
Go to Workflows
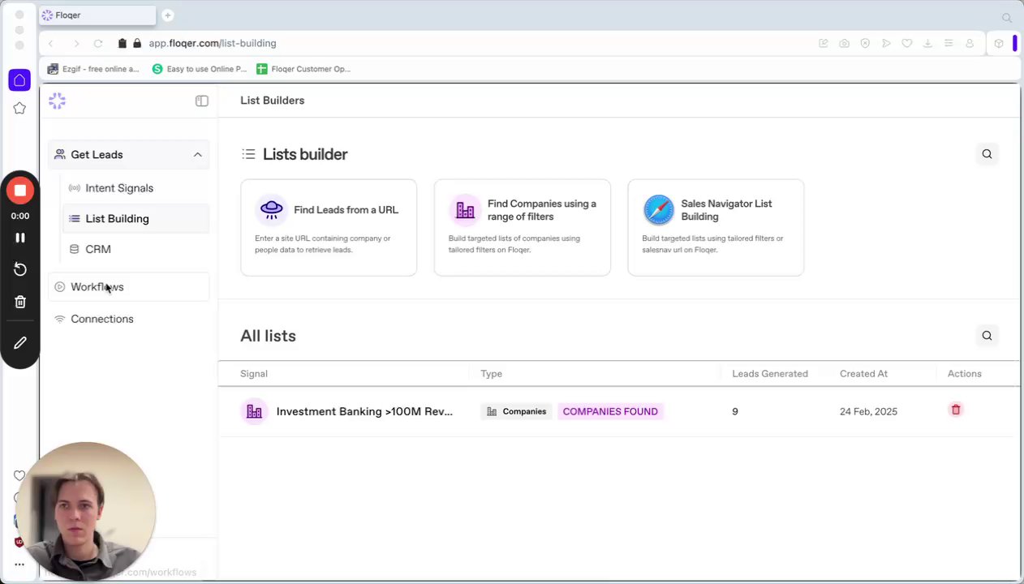point(97,287)
